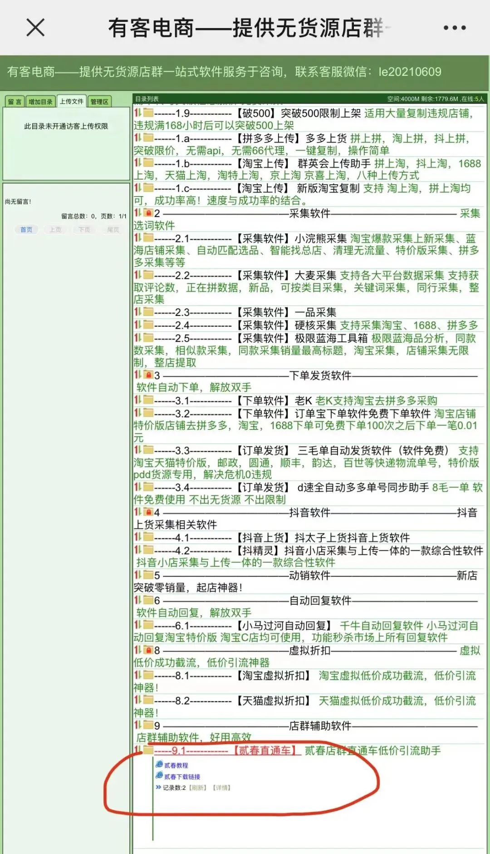Click sort icon beside 3.2 订单宝
This screenshot has height=854, width=490.
[x=138, y=413]
